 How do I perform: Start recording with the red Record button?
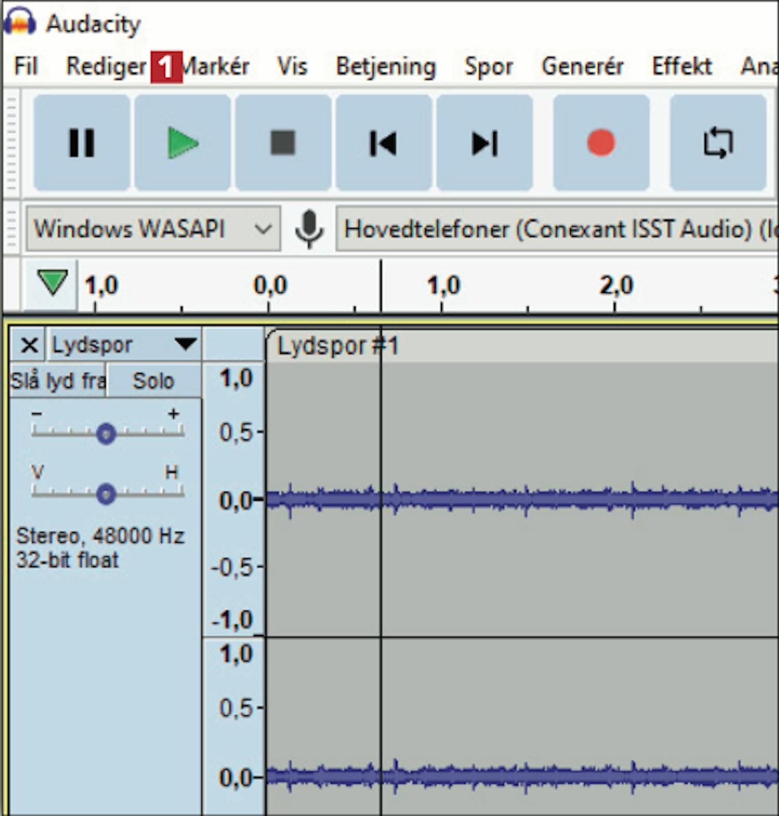click(x=601, y=143)
